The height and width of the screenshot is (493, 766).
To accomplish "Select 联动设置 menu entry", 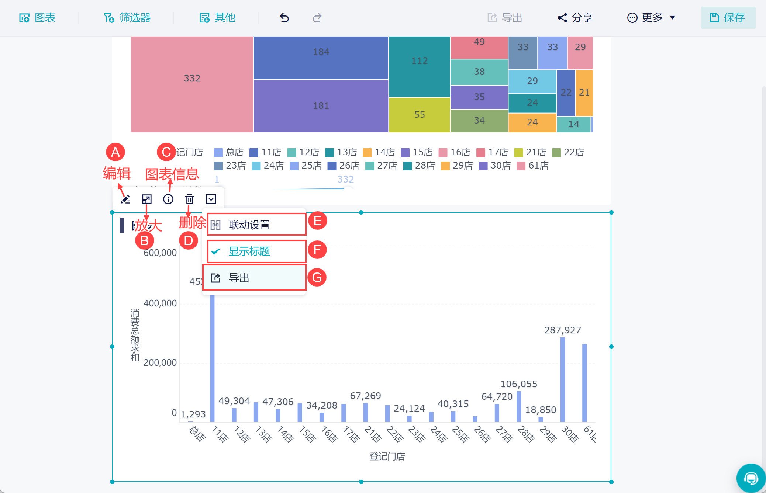I will coord(249,225).
